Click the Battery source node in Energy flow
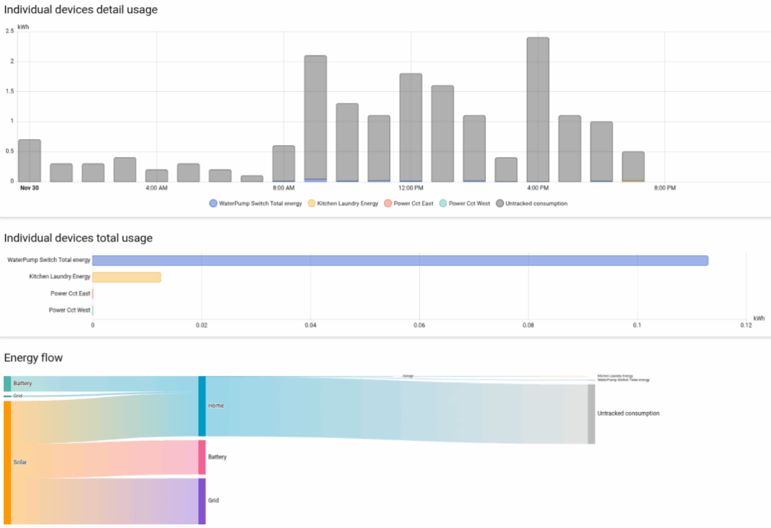 pos(8,384)
